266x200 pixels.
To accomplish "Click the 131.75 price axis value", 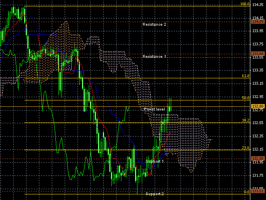I will point(258,176).
